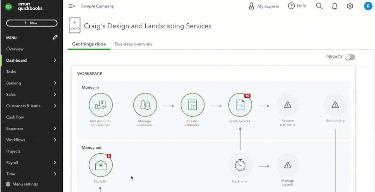Collapse the navigation menu hamburger icon

(x=71, y=6)
